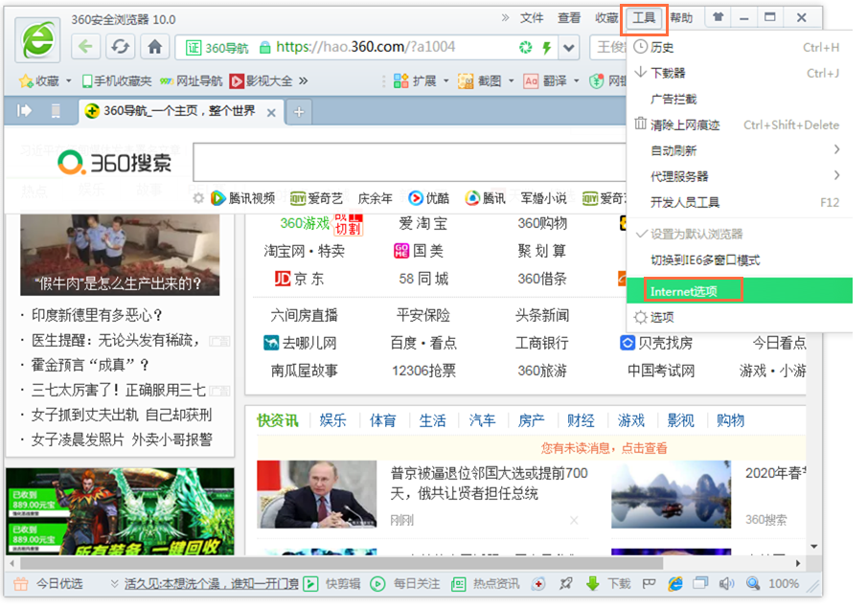This screenshot has width=867, height=608.
Task: Click the skin shirt icon in the title bar
Action: [x=718, y=17]
